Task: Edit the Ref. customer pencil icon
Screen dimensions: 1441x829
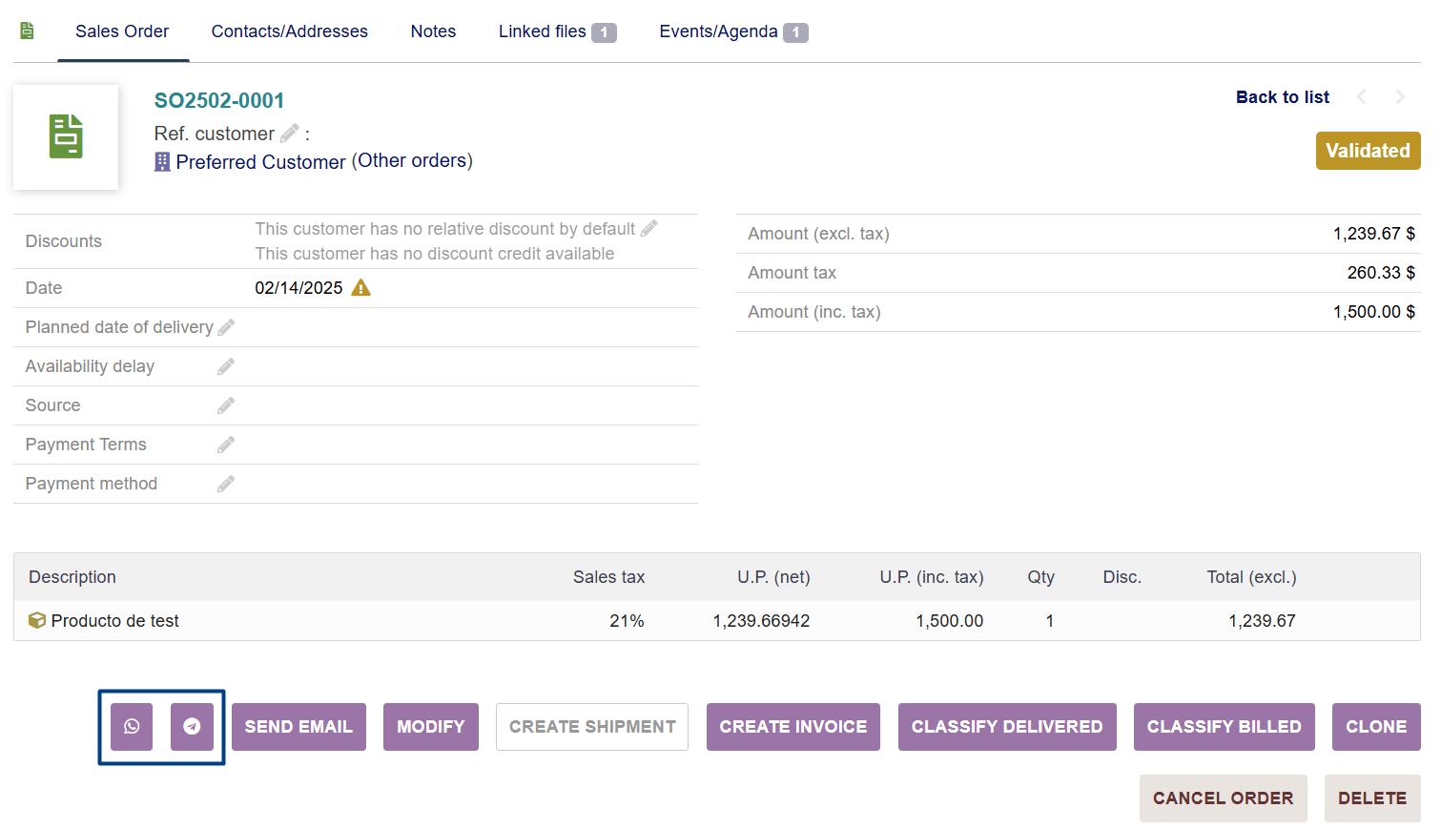Action: click(x=290, y=134)
